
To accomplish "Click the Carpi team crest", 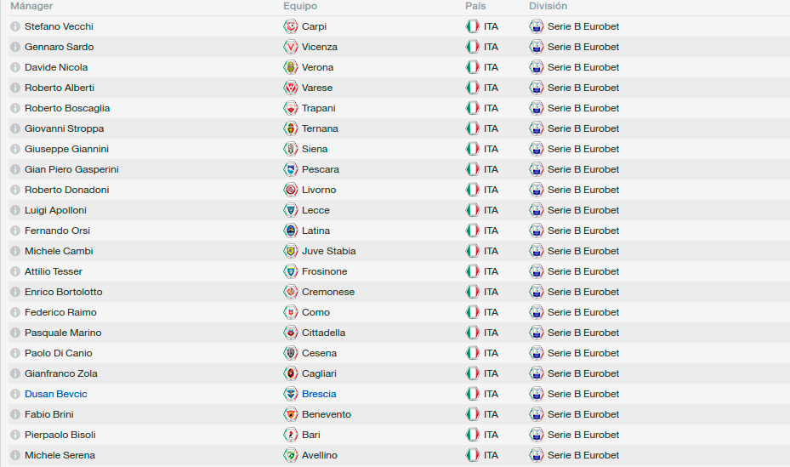I will point(290,26).
